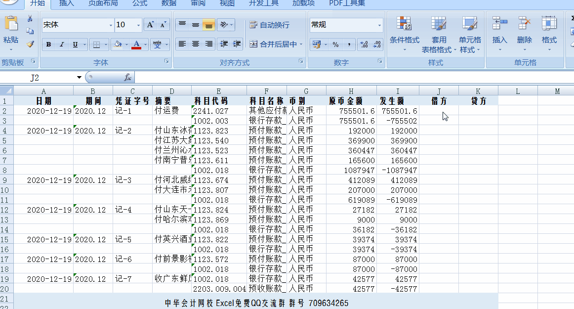Select cell with 借方 header
The image size is (574, 309).
[x=439, y=101]
